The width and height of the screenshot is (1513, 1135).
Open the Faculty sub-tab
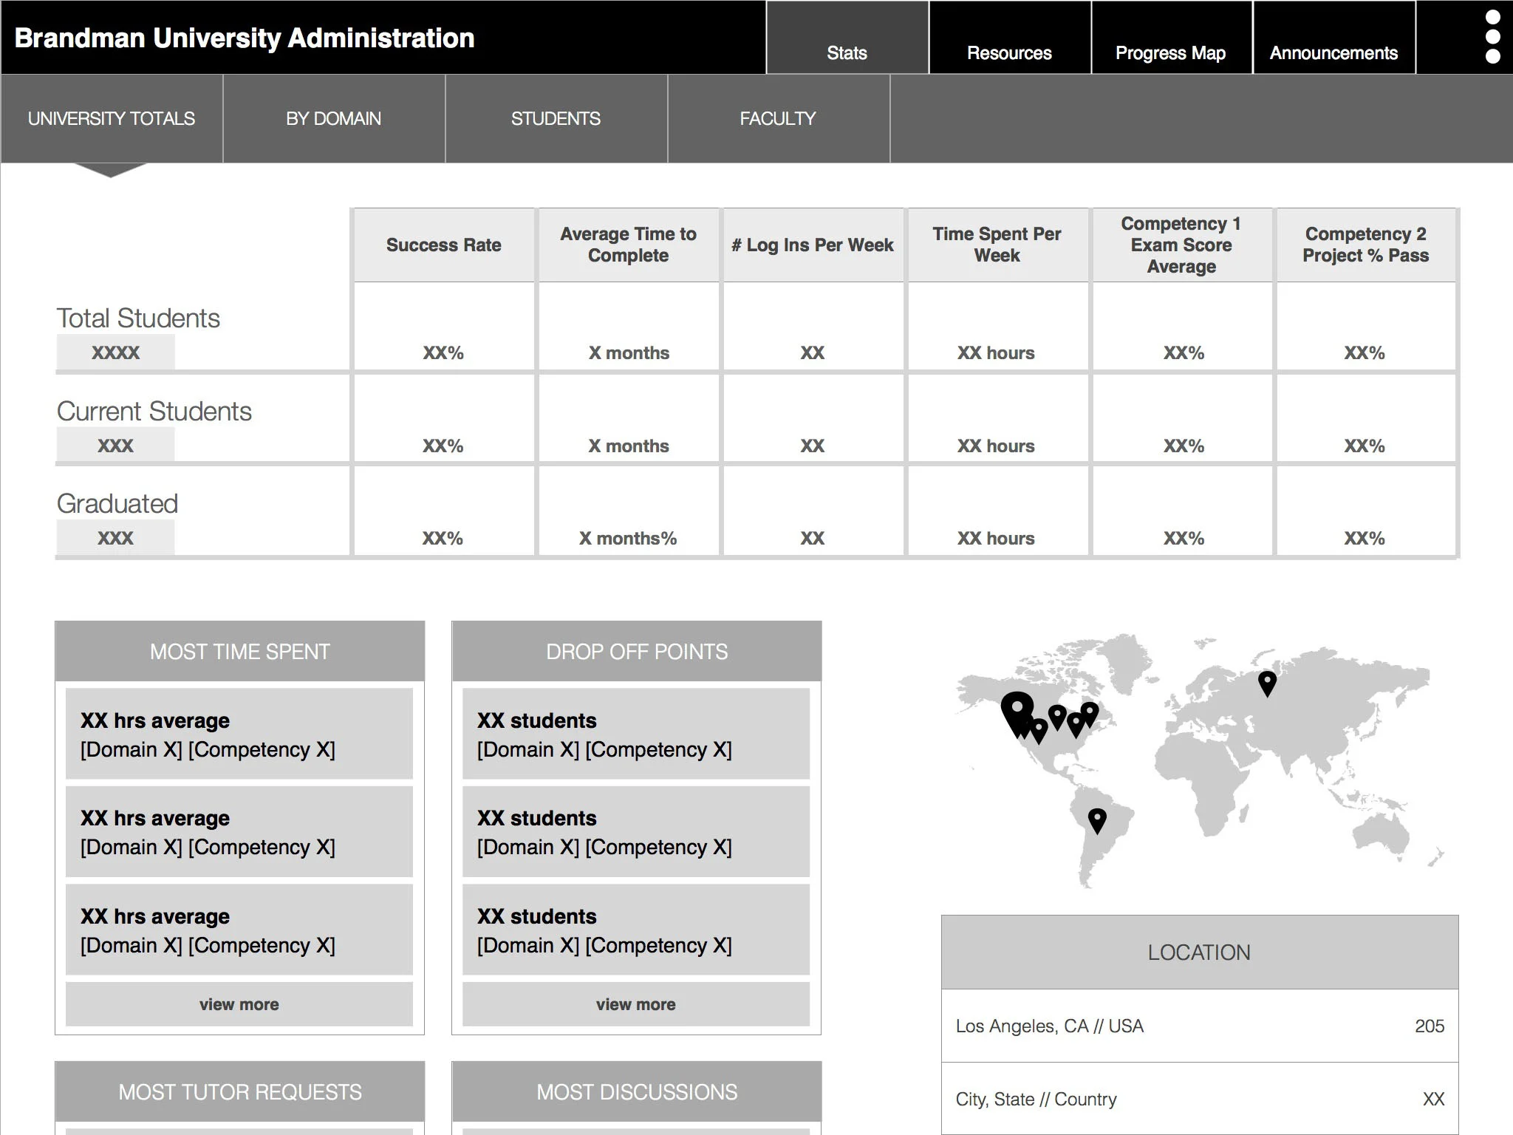point(779,119)
